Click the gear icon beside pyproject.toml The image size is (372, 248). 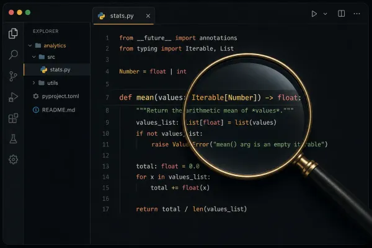pos(36,96)
